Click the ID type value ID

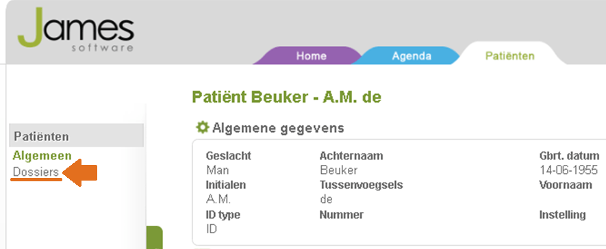coord(212,229)
